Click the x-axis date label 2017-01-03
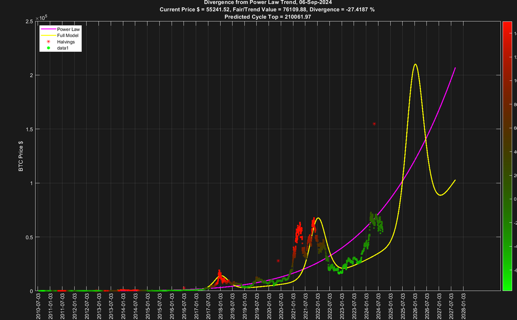The width and height of the screenshot is (517, 320). coord(196,306)
